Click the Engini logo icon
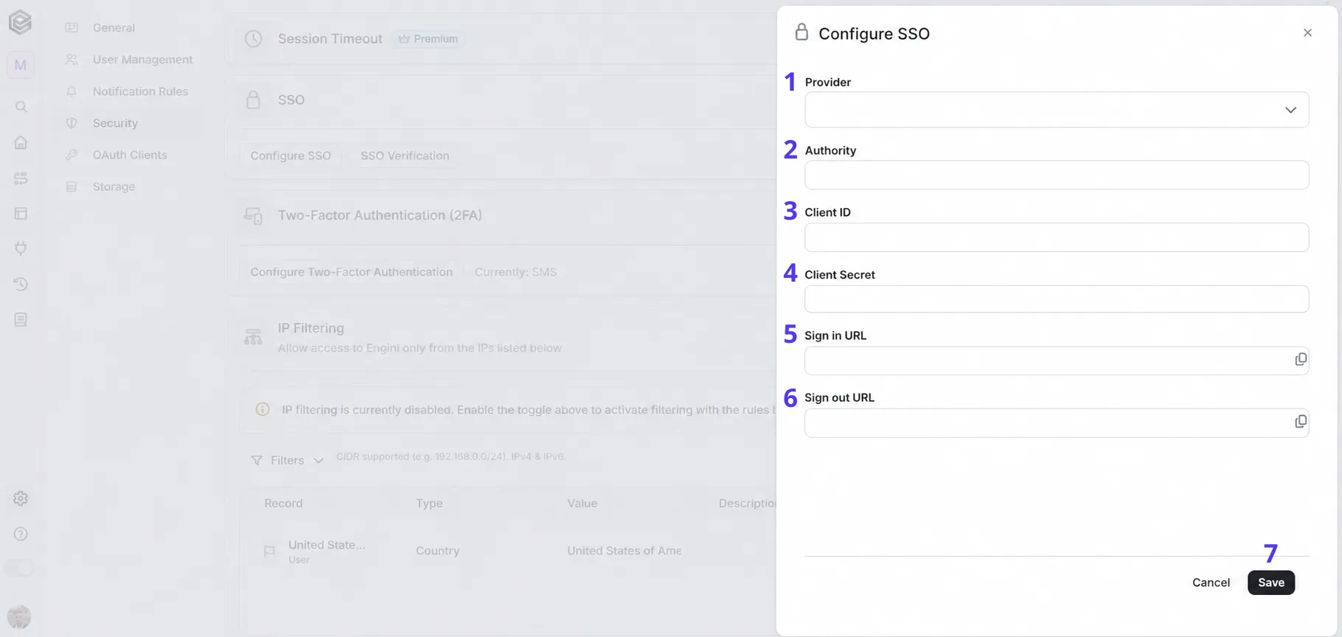The width and height of the screenshot is (1342, 637). tap(20, 22)
